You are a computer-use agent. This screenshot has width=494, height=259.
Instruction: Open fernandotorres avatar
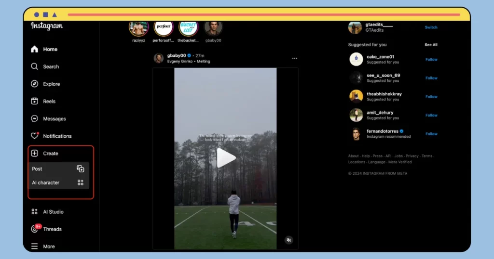tap(356, 133)
